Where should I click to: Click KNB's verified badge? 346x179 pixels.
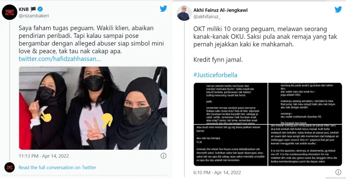click(40, 9)
